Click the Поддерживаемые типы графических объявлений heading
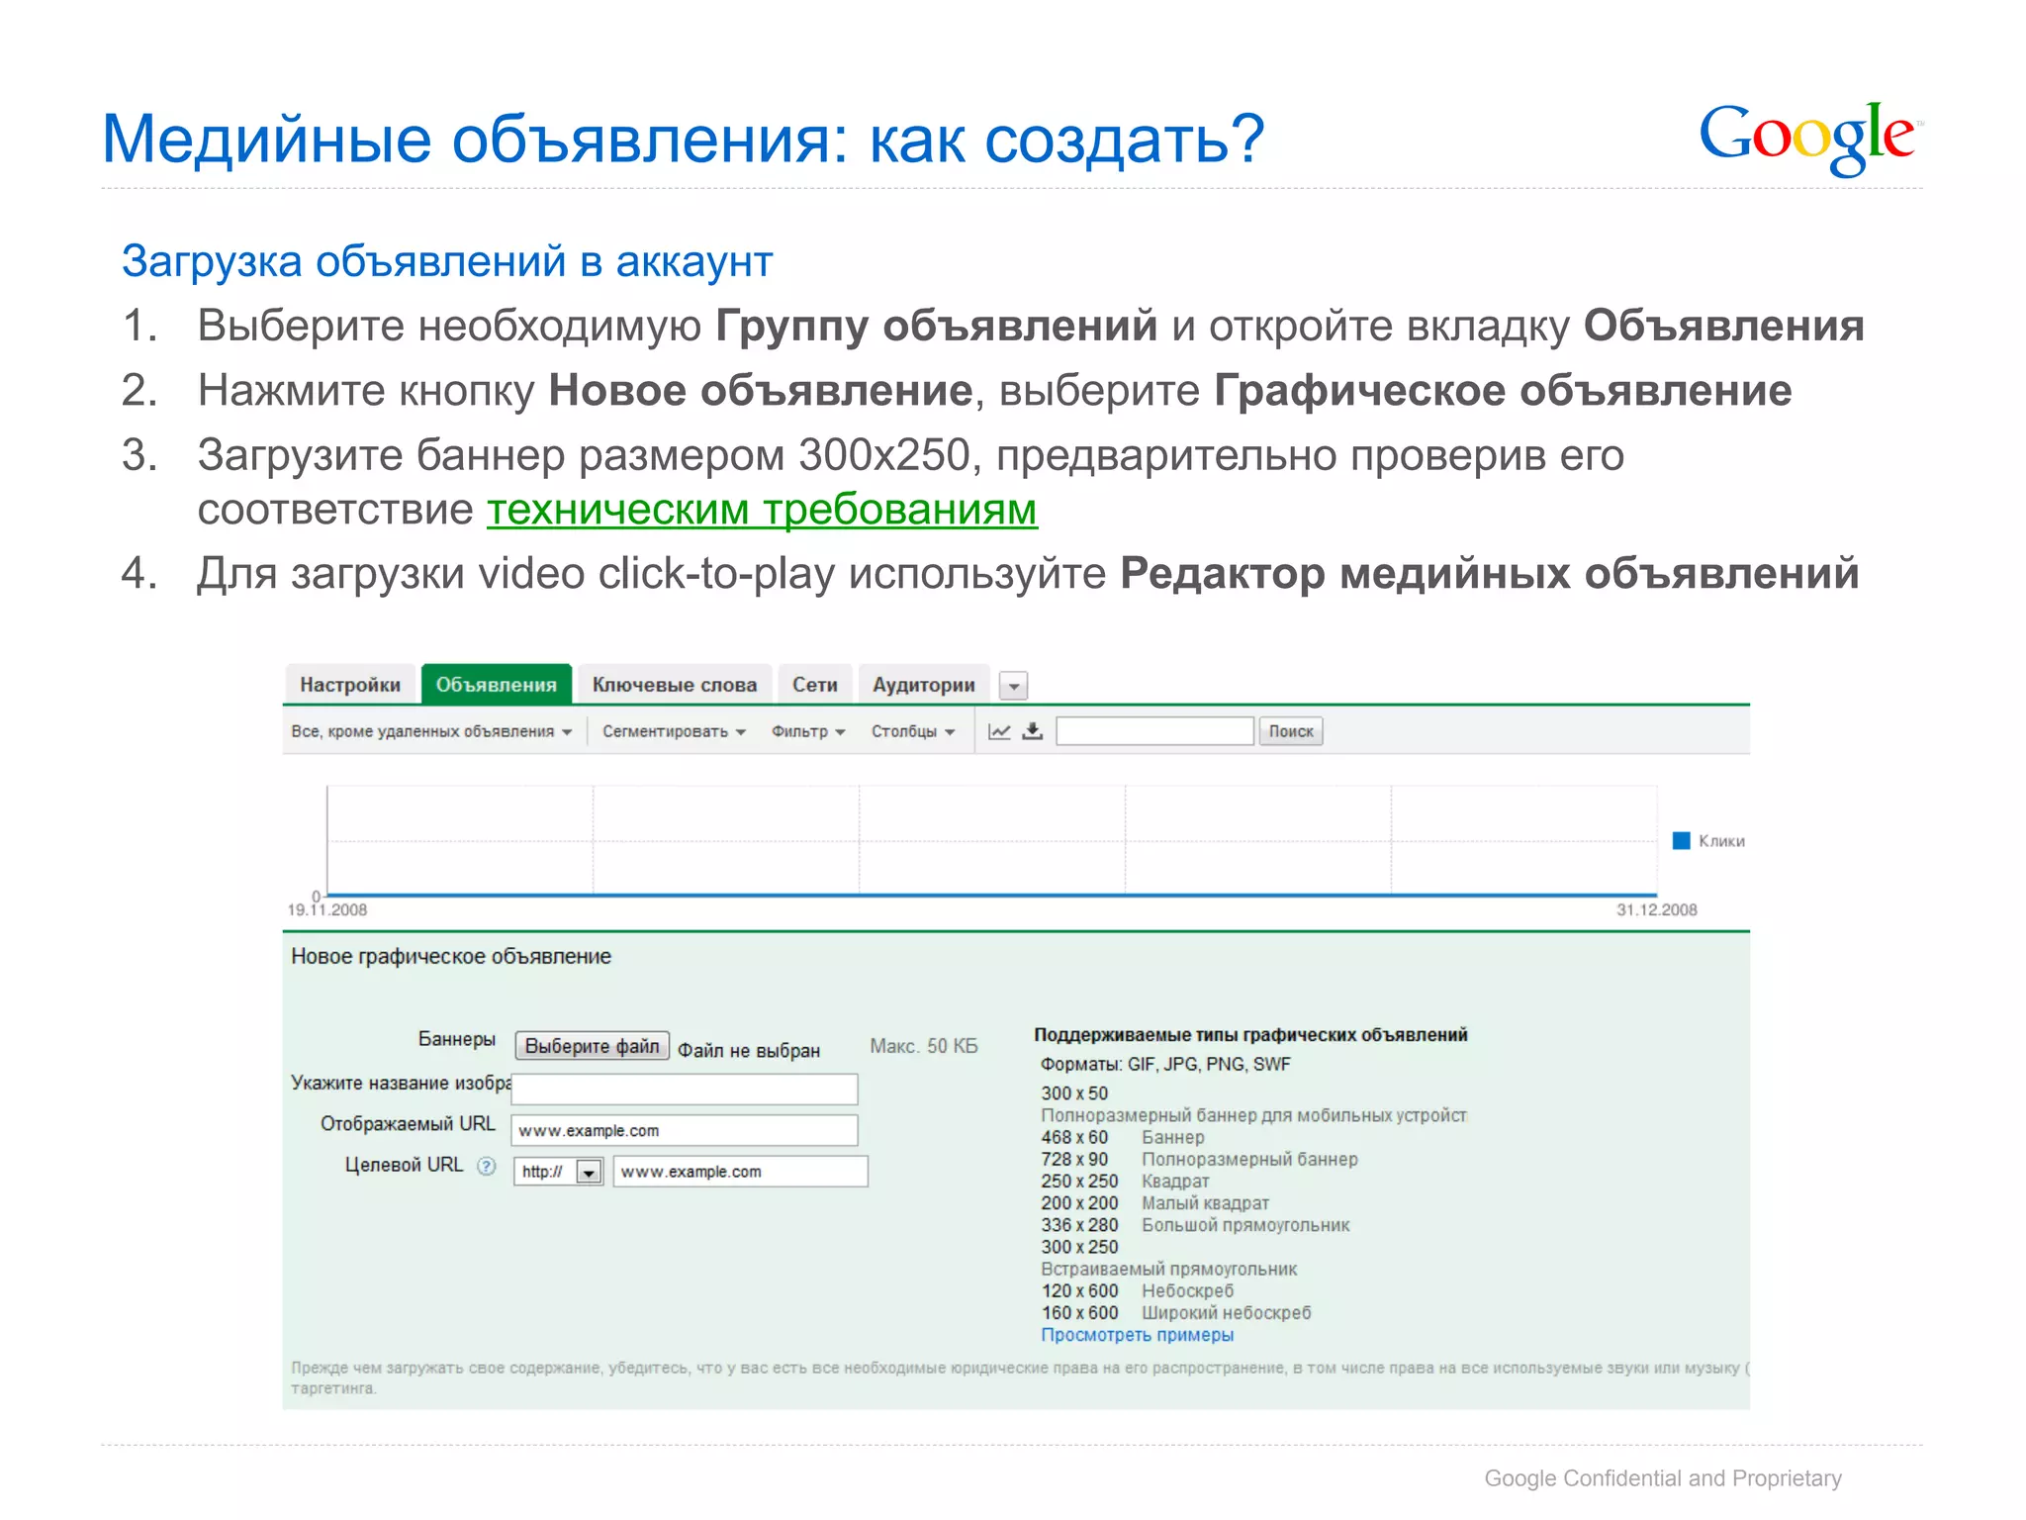Screen dimensions: 2026x1520 point(1250,1035)
